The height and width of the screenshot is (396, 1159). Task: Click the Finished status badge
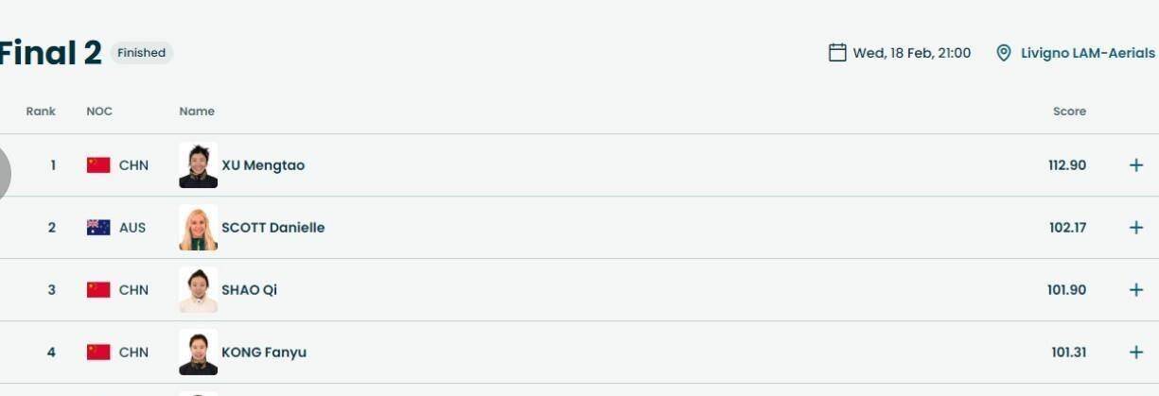tap(142, 53)
